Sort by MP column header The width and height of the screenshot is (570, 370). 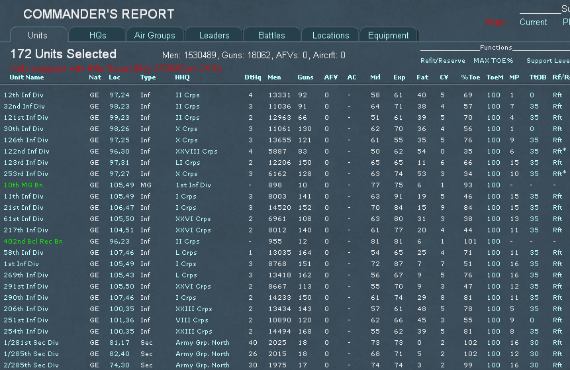[514, 77]
